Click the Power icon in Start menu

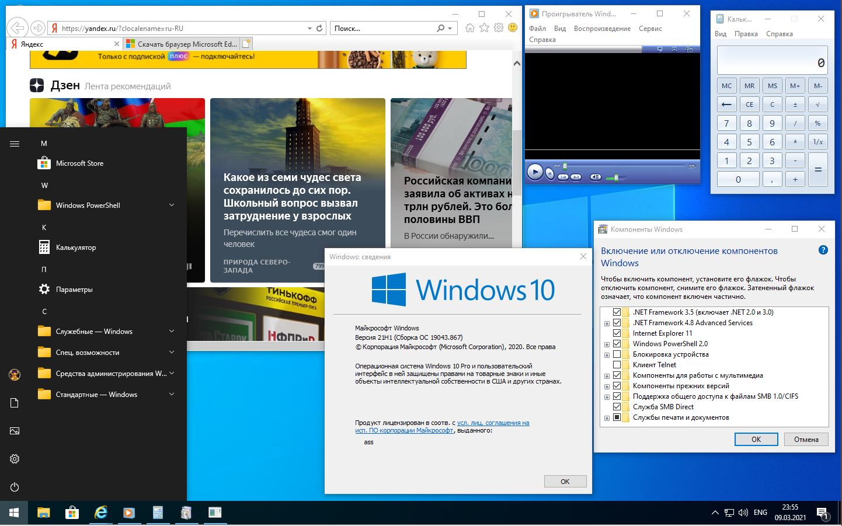pos(15,487)
